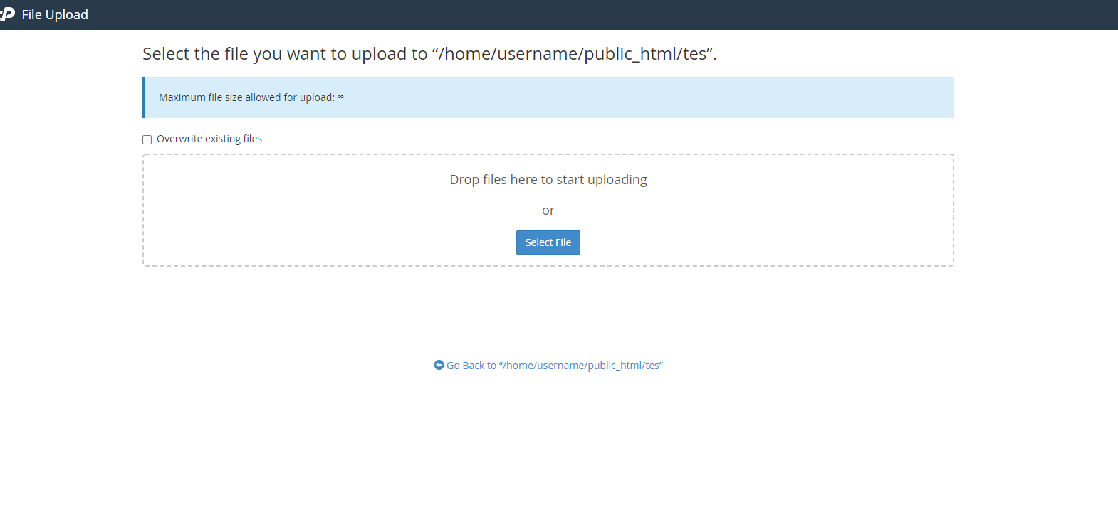This screenshot has width=1118, height=517.
Task: Click the back arrow icon beside Go Back
Action: point(439,365)
